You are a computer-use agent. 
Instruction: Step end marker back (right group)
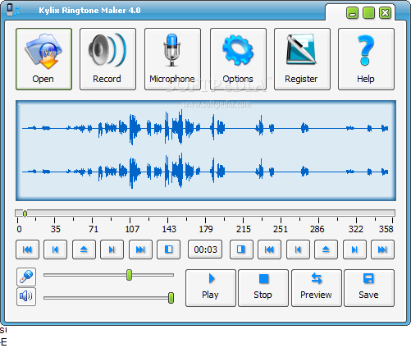tap(298, 250)
